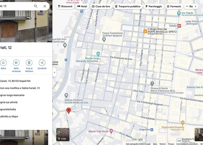
Task: Click the red location pin
Action: (69, 110)
